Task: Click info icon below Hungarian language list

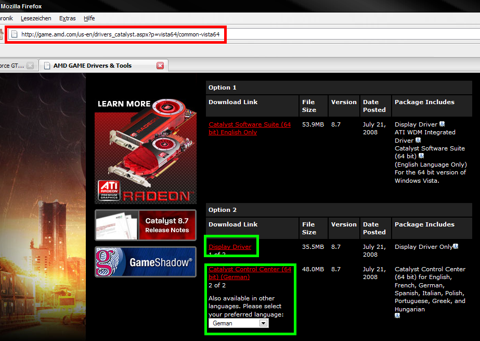Action: pos(397,315)
